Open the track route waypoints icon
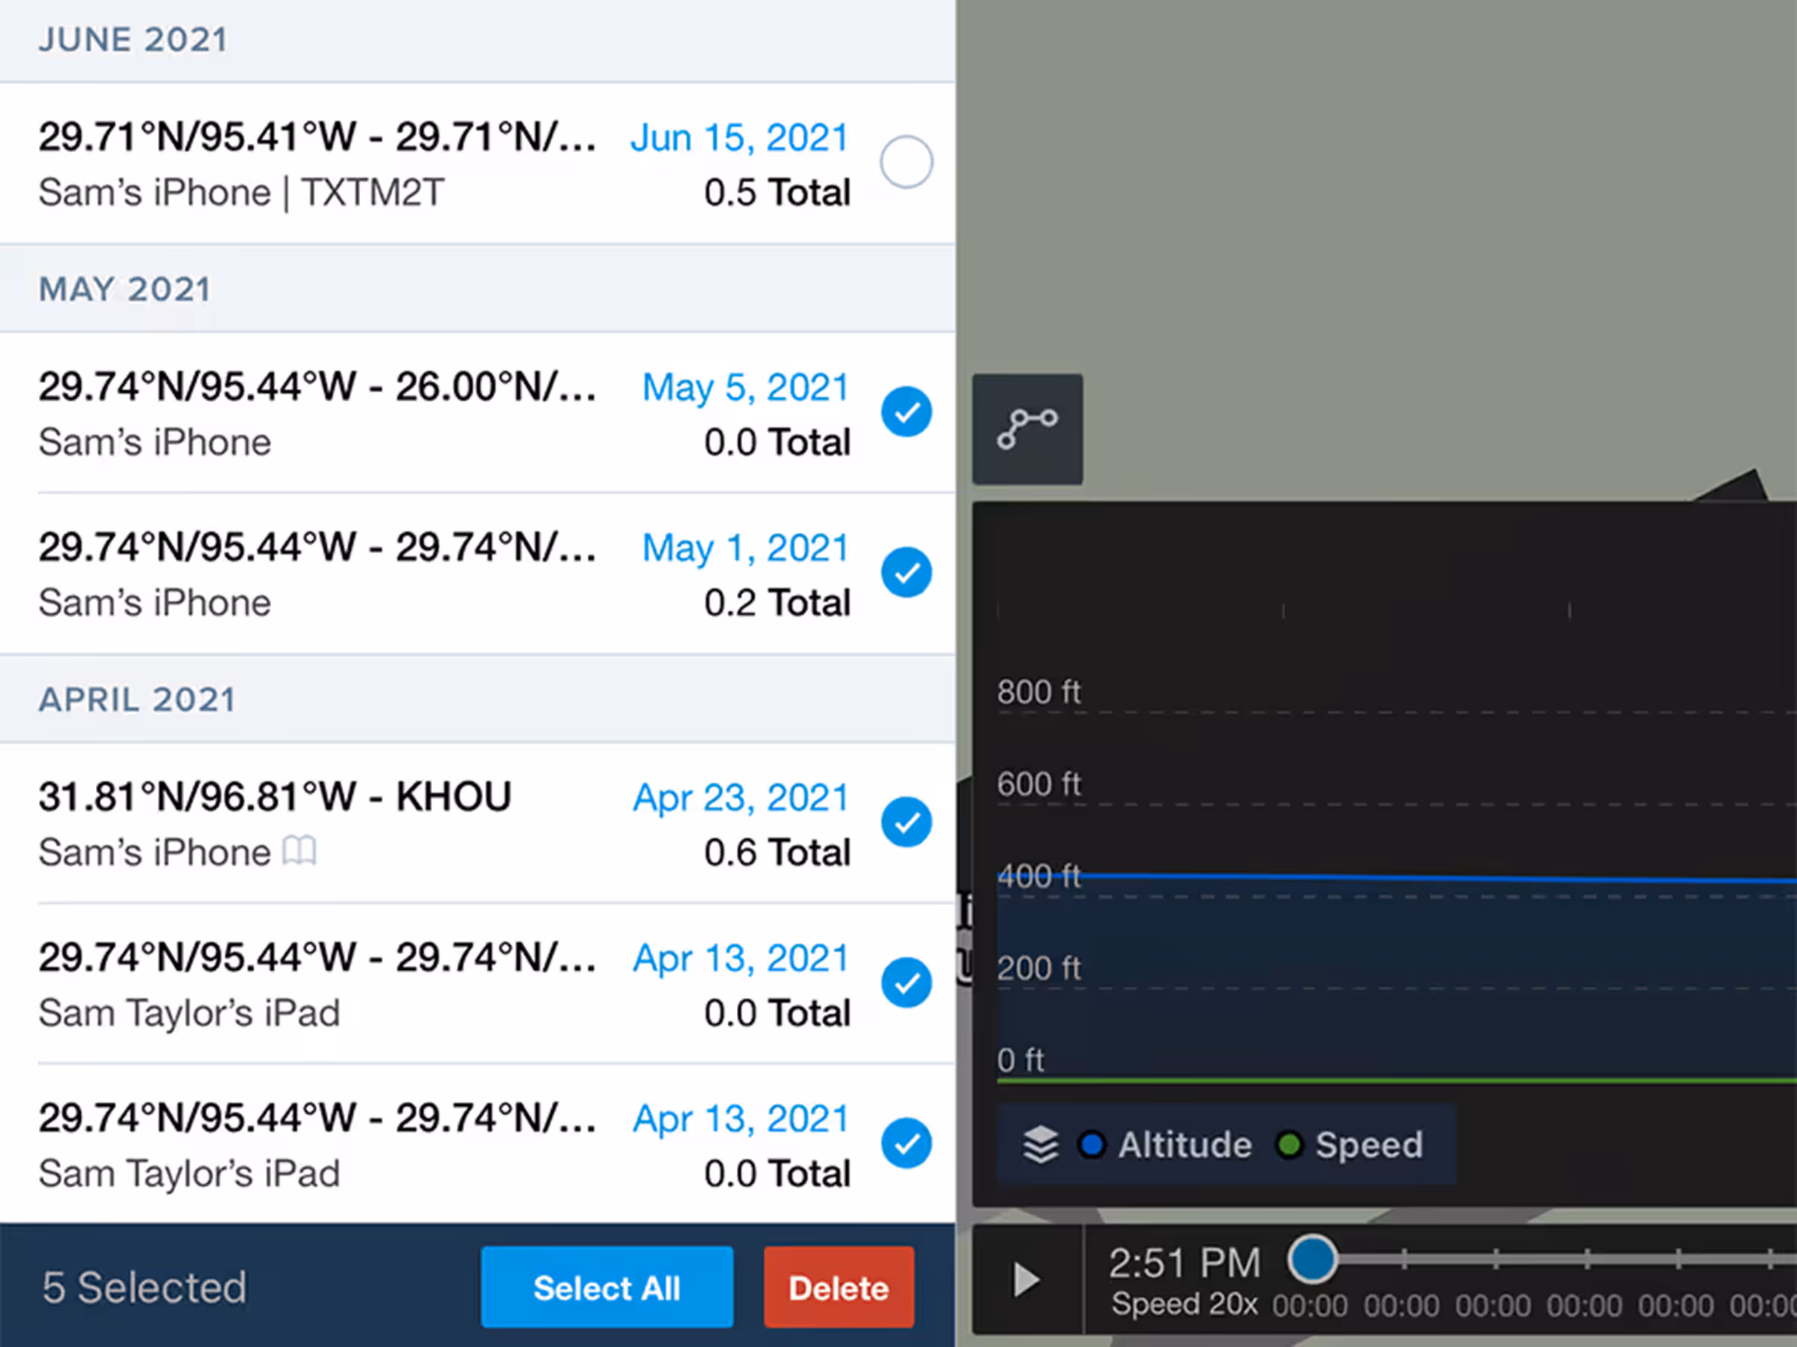Viewport: 1797px width, 1347px height. 1027,428
